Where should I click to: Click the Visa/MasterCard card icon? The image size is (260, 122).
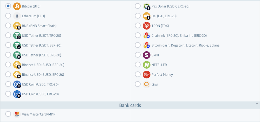click(17, 114)
